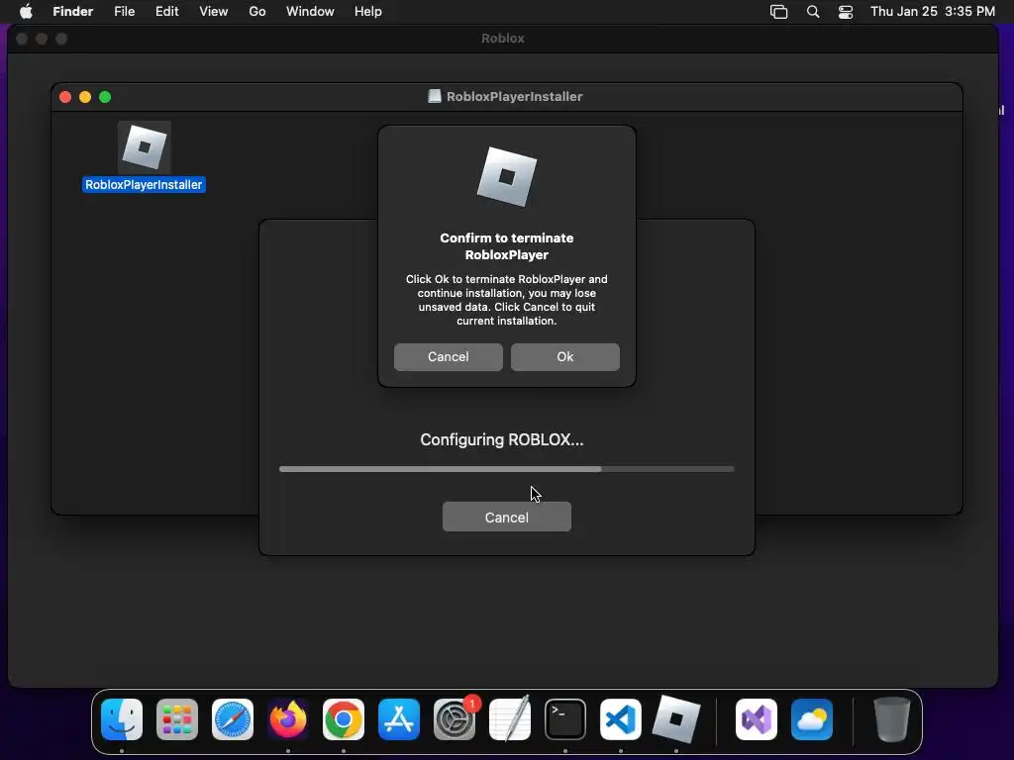The width and height of the screenshot is (1014, 760).
Task: Open the Apple menu
Action: coord(26,12)
